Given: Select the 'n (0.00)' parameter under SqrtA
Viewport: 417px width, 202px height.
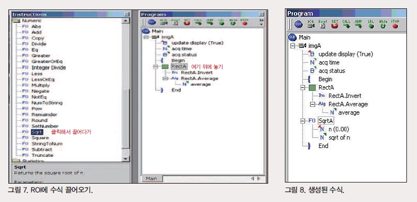Looking at the screenshot, I should pos(338,129).
